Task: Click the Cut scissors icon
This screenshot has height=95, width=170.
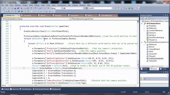Action: (22, 8)
